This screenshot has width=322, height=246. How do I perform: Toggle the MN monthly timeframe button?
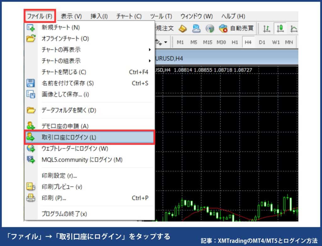point(289,42)
